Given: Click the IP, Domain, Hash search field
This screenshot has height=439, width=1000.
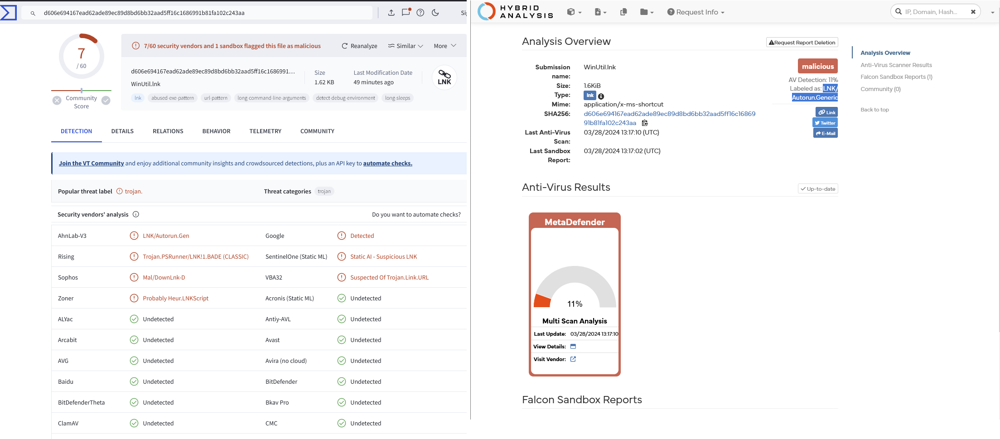Looking at the screenshot, I should tap(935, 12).
